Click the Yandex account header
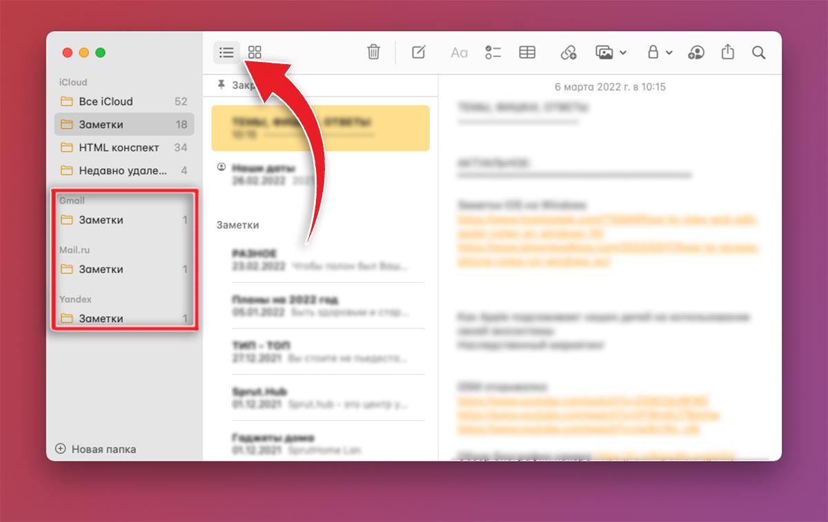 pos(75,299)
